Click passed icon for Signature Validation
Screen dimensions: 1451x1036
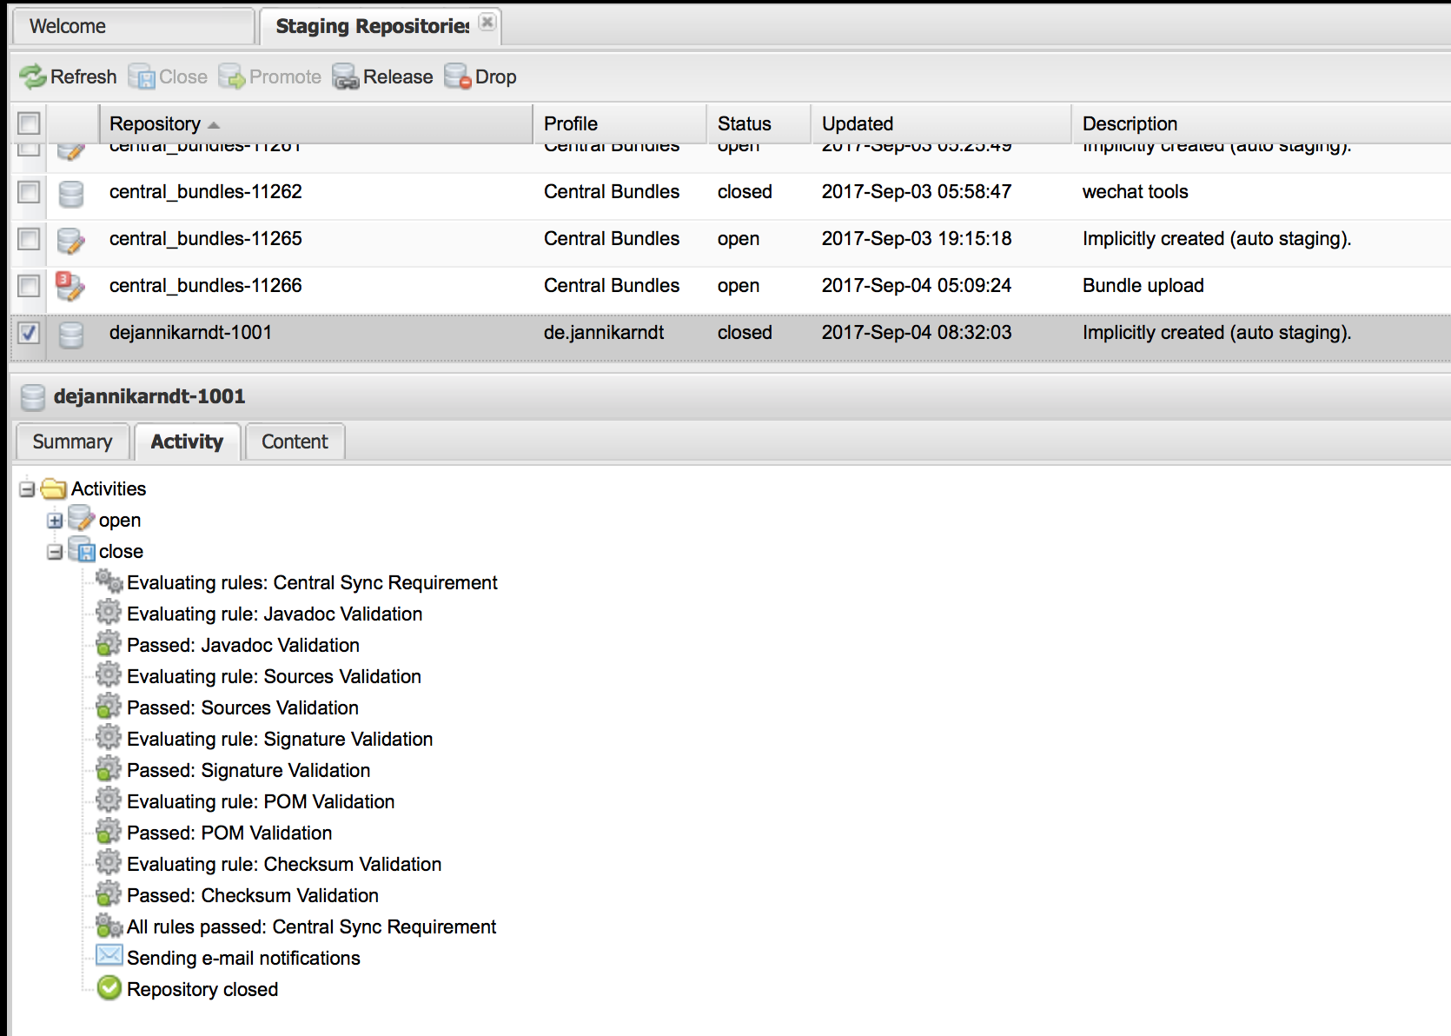[x=109, y=768]
